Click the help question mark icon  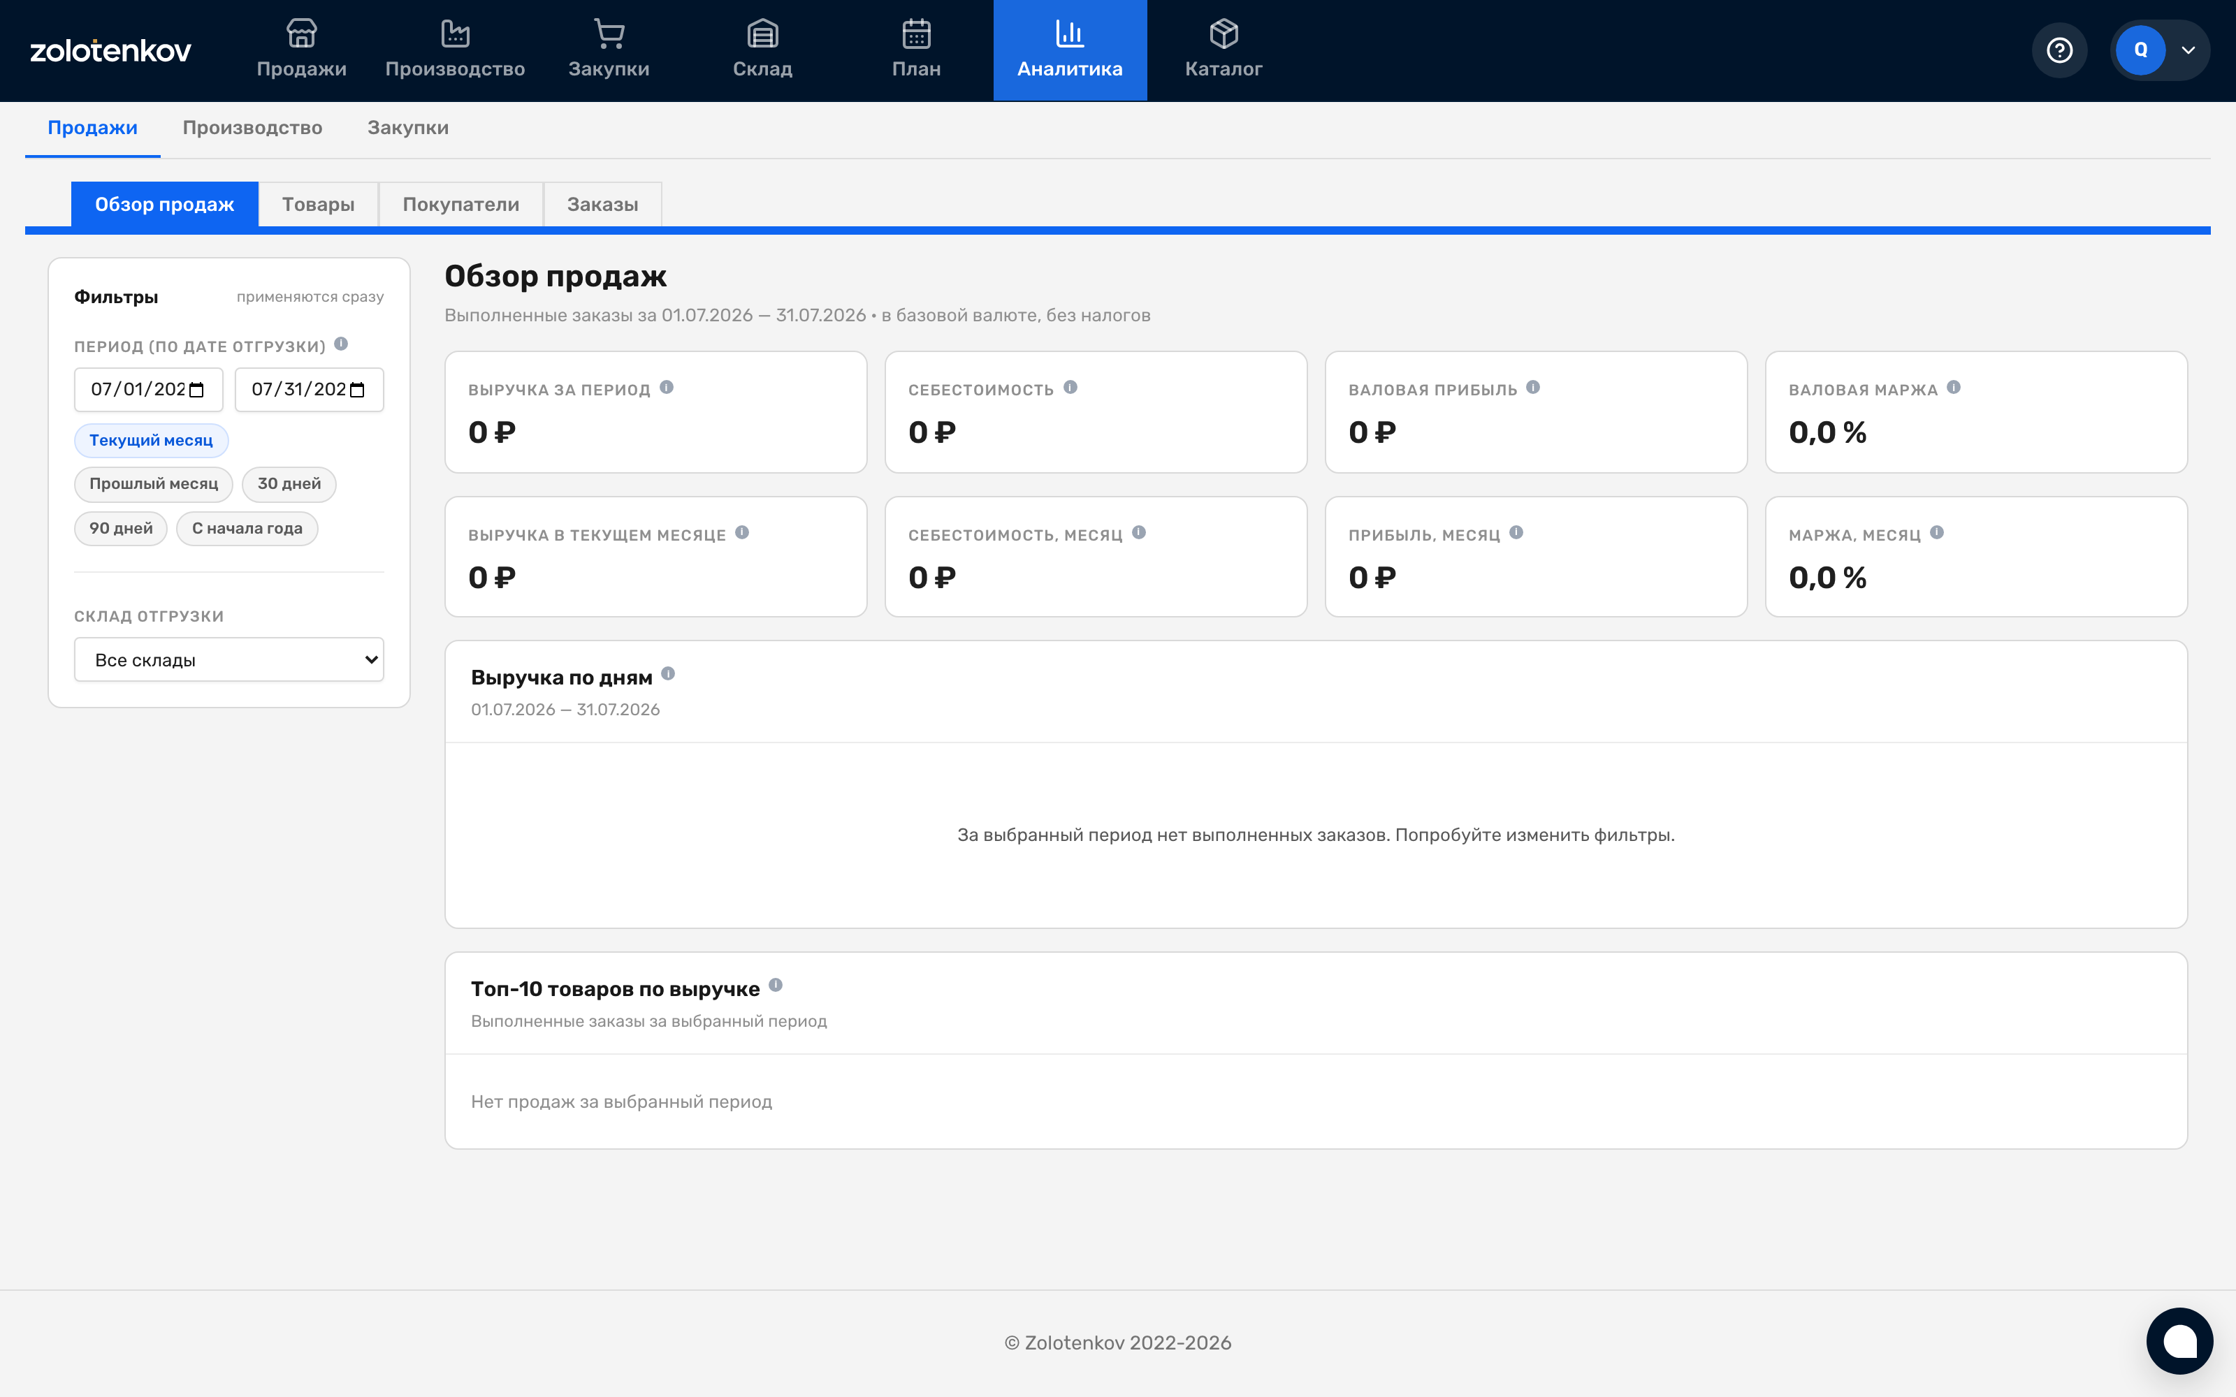tap(2059, 50)
